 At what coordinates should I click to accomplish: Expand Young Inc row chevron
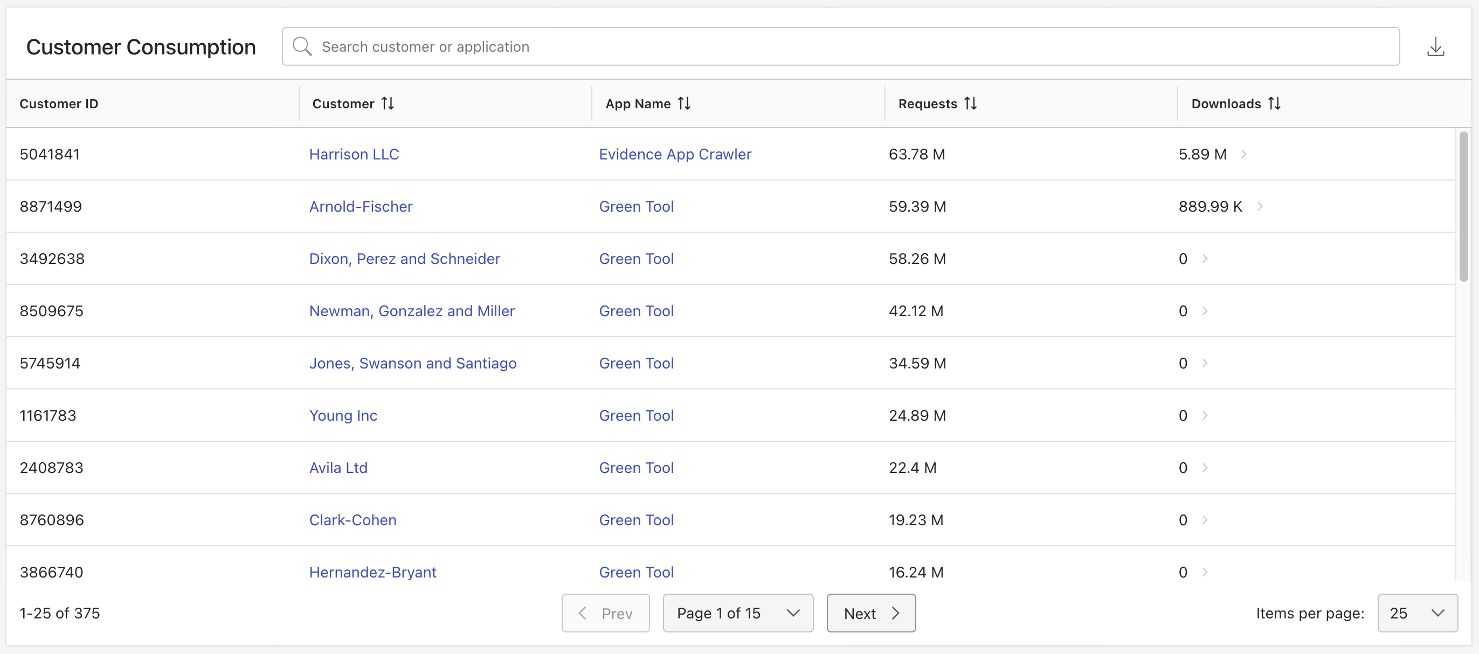pos(1205,415)
